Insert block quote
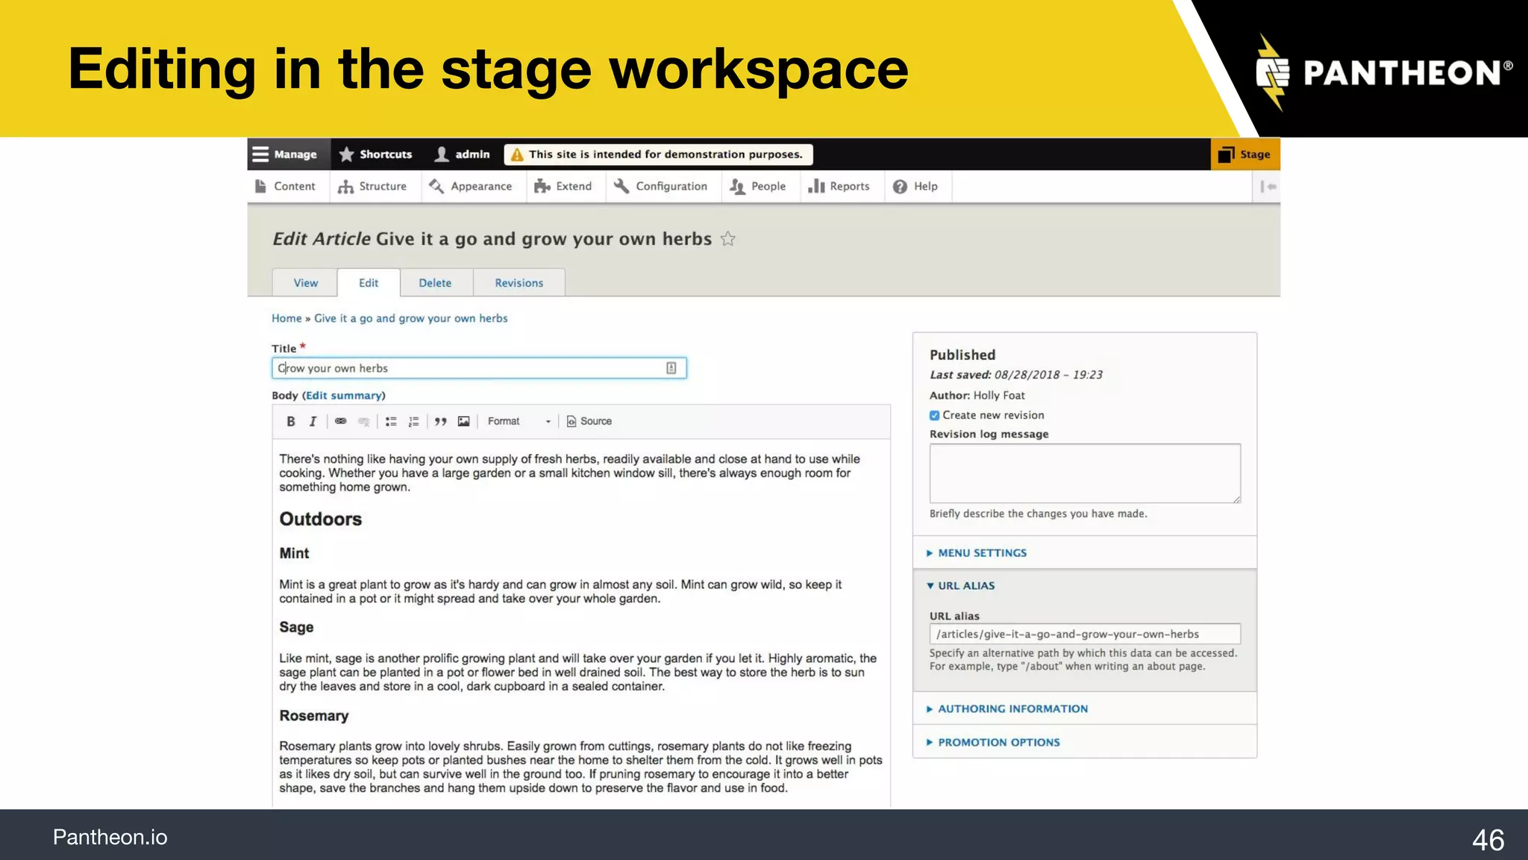 point(441,421)
